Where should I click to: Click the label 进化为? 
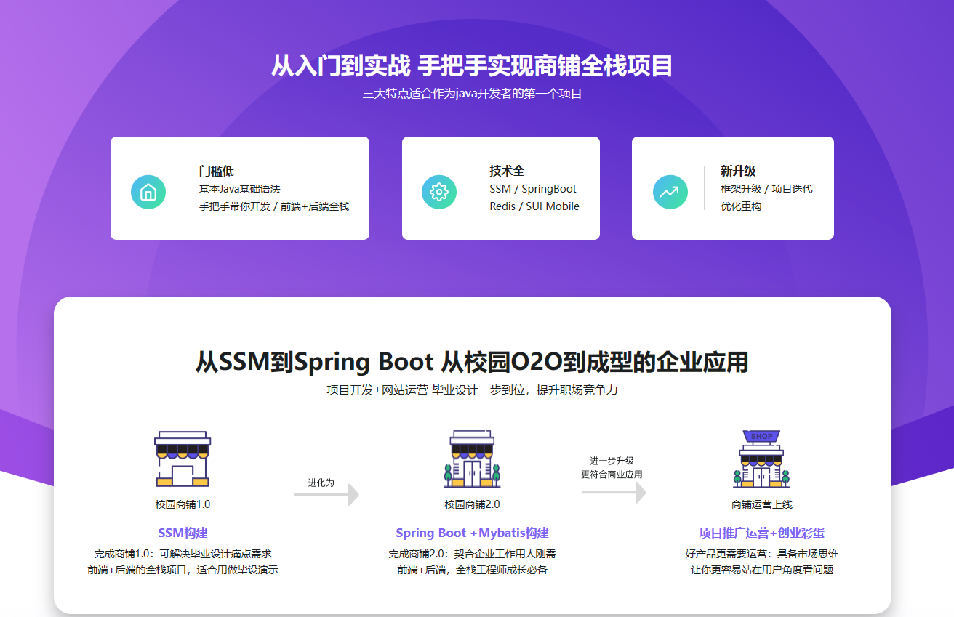click(321, 483)
